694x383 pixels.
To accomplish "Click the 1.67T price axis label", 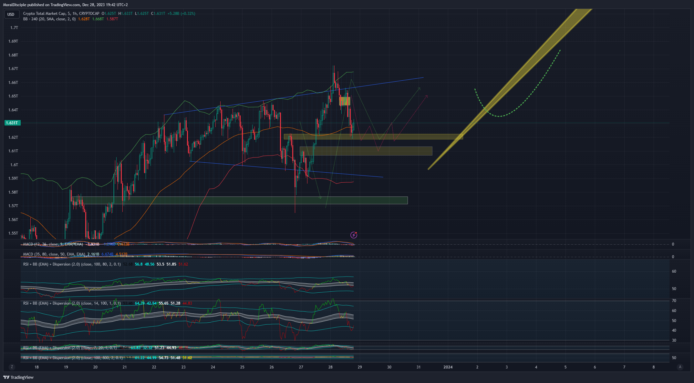I will 13,69.
